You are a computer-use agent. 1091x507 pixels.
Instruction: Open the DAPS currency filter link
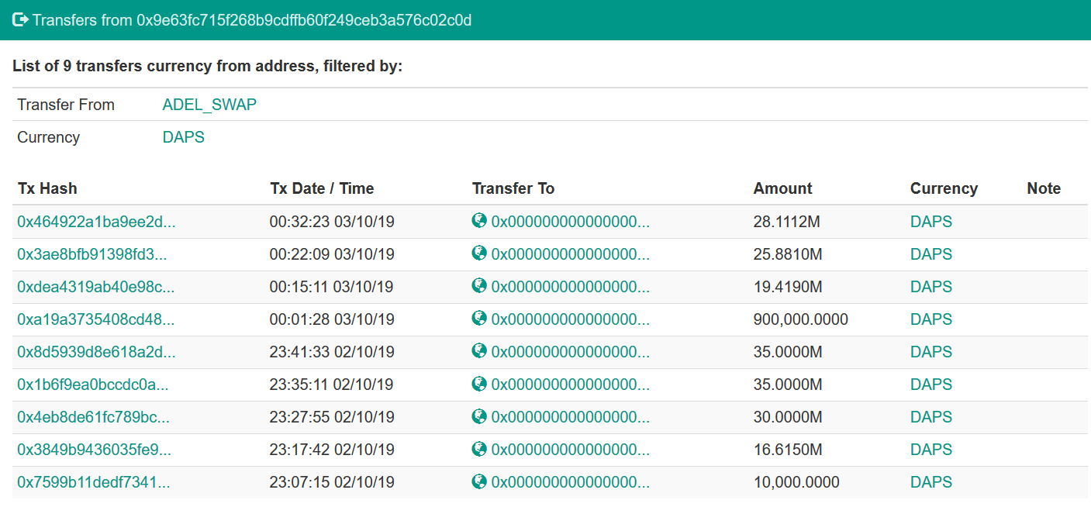point(184,137)
